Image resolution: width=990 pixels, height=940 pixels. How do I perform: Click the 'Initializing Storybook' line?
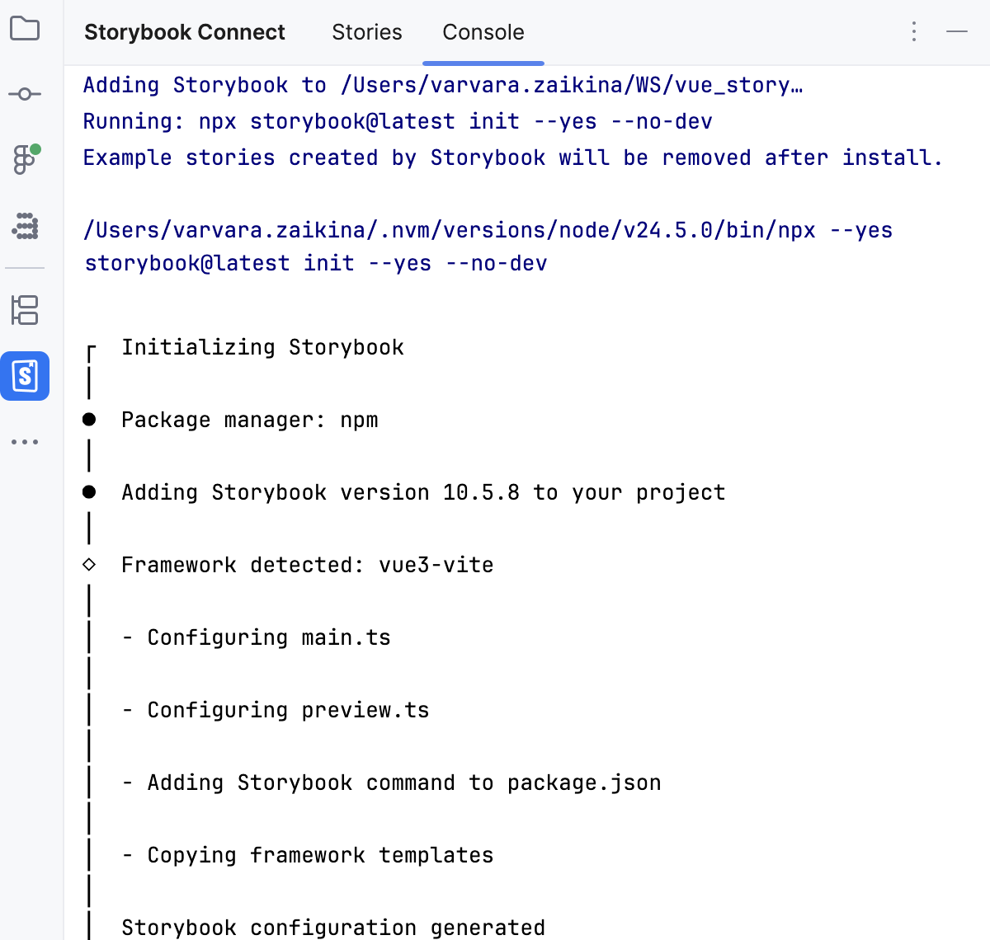(x=263, y=347)
